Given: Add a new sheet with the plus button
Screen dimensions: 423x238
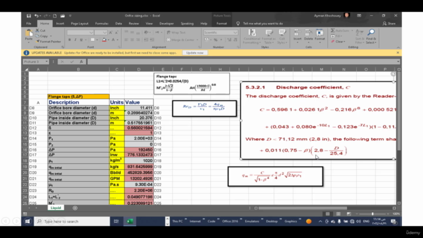Looking at the screenshot, I should [75, 208].
